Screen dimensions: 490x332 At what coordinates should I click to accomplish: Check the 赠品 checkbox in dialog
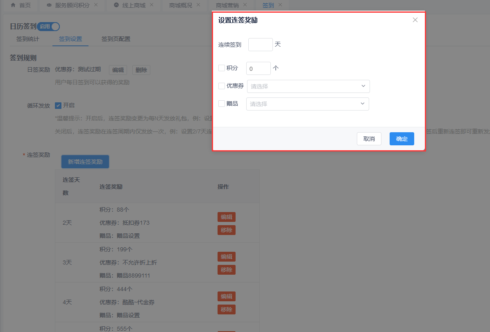[222, 104]
